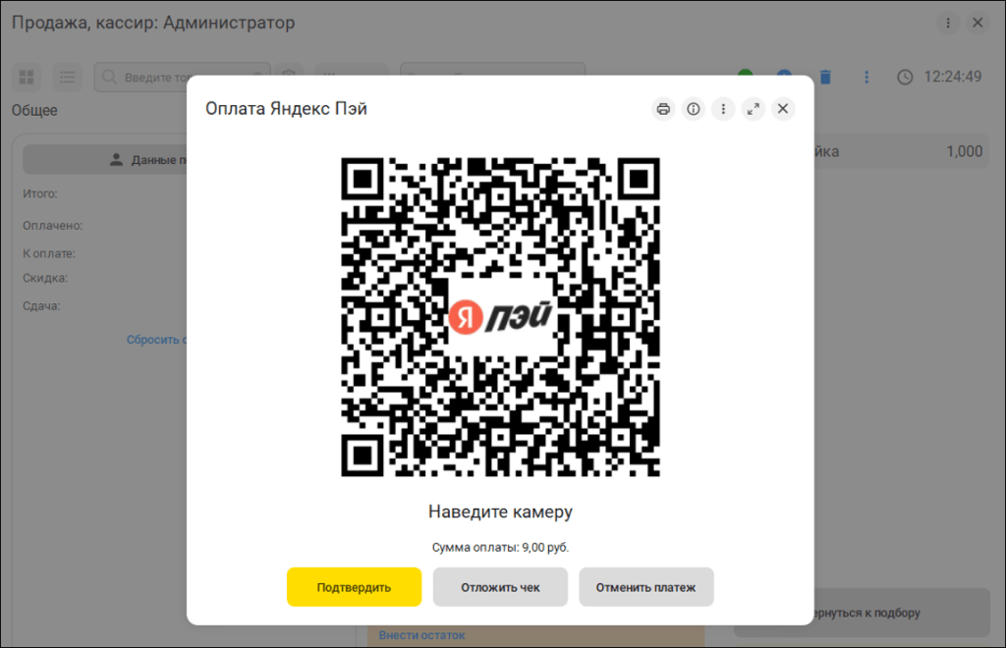Click the Отложить чек button

500,587
